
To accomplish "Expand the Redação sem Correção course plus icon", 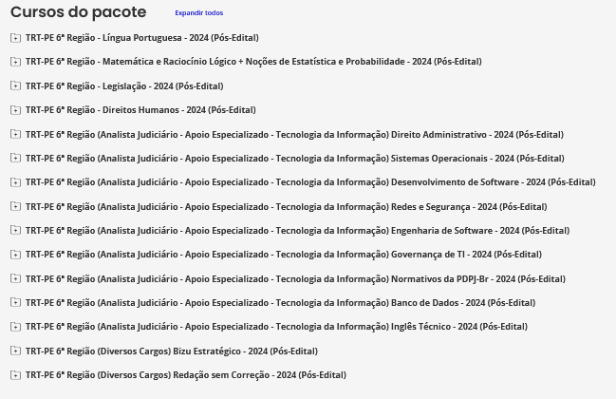I will (x=15, y=375).
